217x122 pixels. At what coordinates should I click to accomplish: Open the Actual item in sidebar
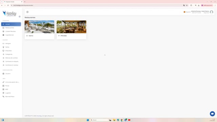[x=11, y=24]
